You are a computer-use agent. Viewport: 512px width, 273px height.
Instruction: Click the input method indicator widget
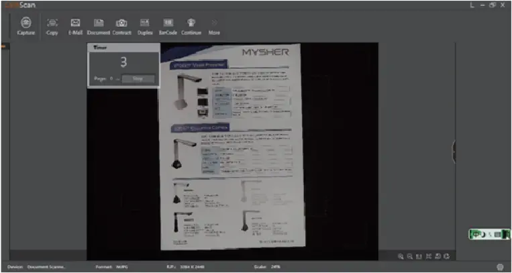pyautogui.click(x=490, y=235)
